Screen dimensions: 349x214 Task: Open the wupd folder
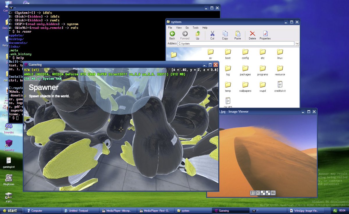pyautogui.click(x=263, y=87)
